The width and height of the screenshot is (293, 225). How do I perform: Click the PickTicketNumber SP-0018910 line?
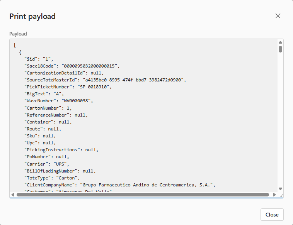click(68, 87)
